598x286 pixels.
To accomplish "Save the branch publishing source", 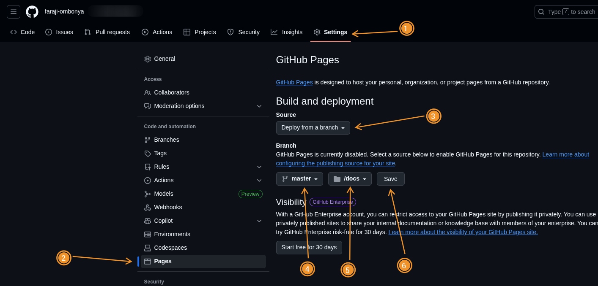I will pos(390,179).
